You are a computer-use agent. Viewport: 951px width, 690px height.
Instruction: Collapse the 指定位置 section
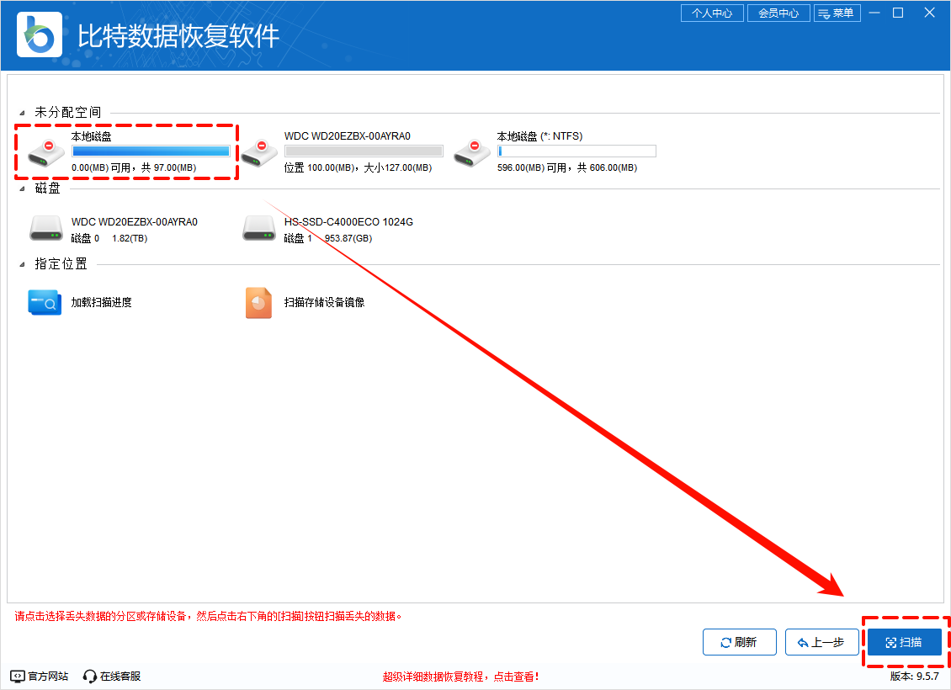tap(22, 264)
